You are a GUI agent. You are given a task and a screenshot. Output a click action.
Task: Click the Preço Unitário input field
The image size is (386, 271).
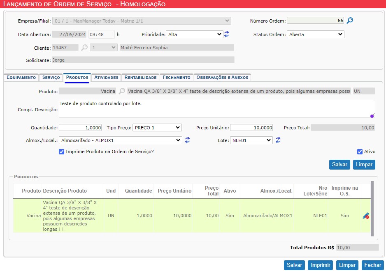pyautogui.click(x=251, y=128)
